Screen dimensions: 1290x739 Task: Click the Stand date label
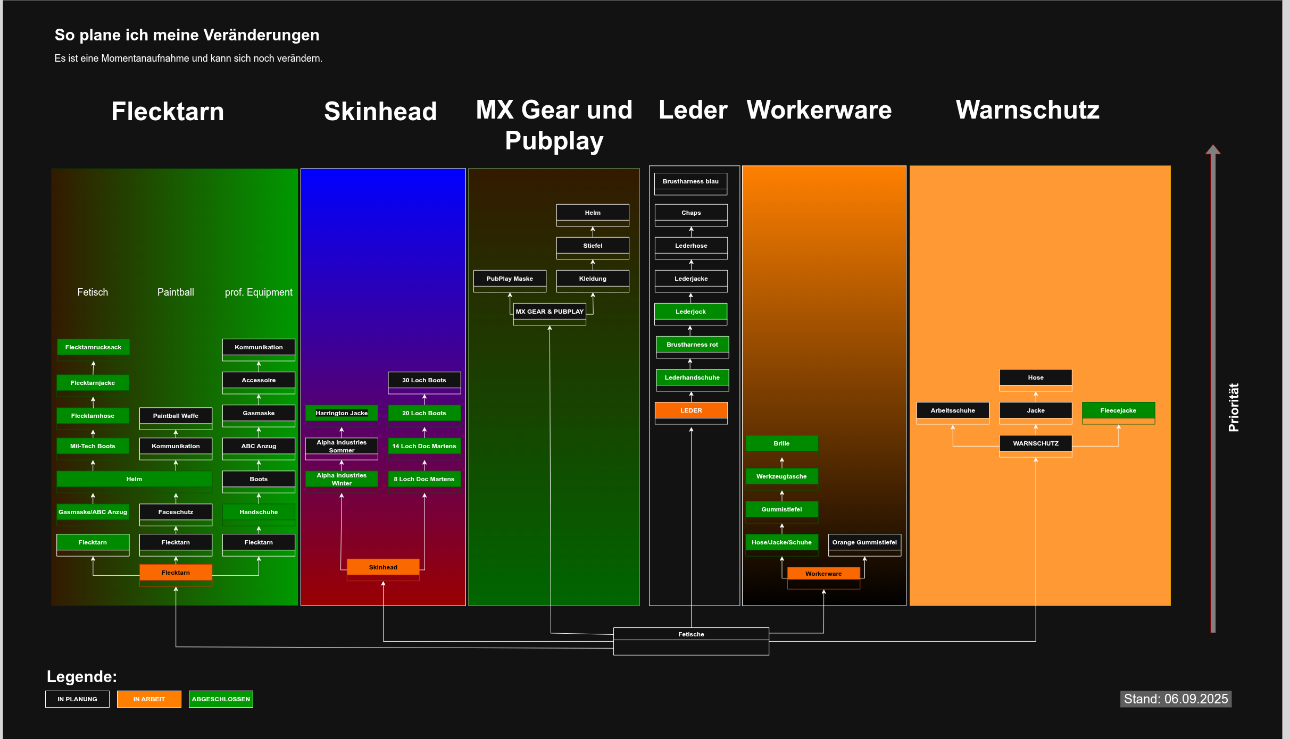pyautogui.click(x=1176, y=699)
